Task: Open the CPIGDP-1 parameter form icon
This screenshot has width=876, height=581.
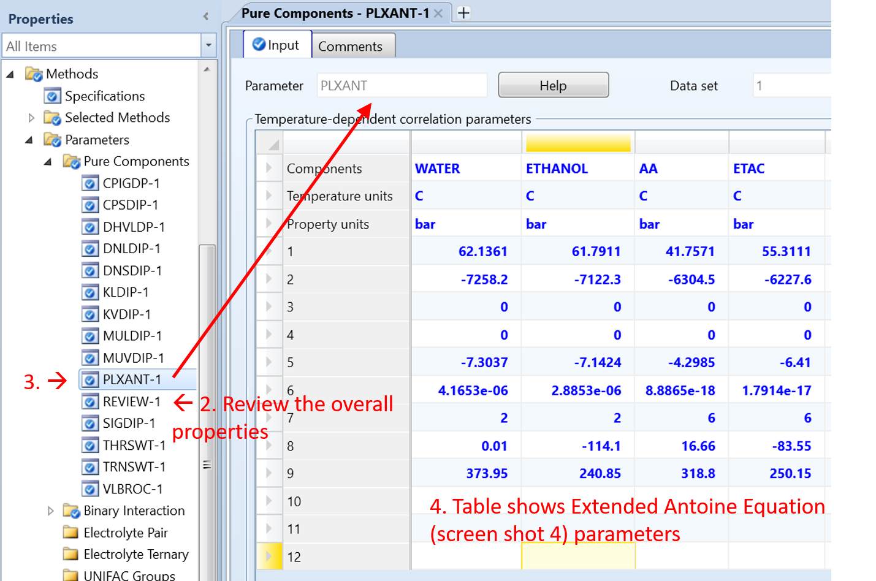Action: [90, 183]
